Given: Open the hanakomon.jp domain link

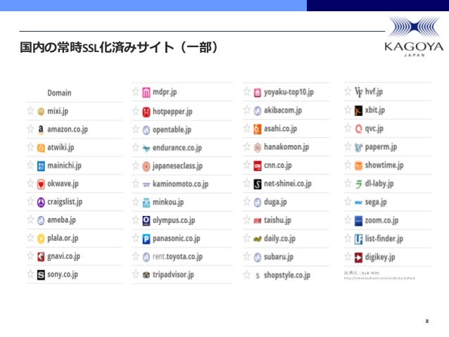Looking at the screenshot, I should (286, 147).
